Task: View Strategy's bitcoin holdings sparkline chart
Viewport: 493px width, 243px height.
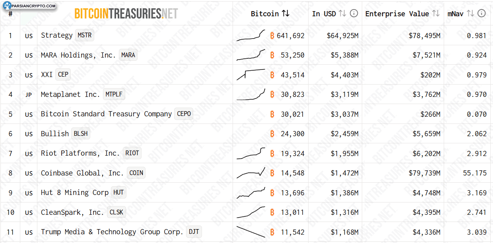Action: [251, 35]
